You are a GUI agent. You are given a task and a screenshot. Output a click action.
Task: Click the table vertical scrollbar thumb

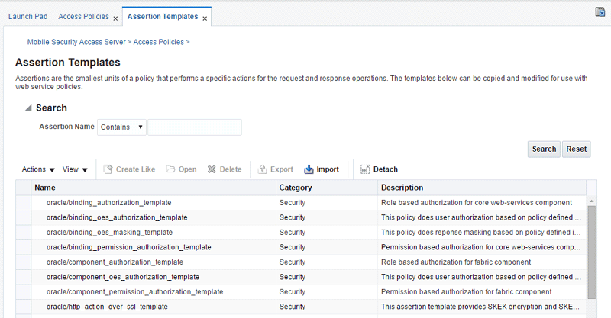click(591, 252)
